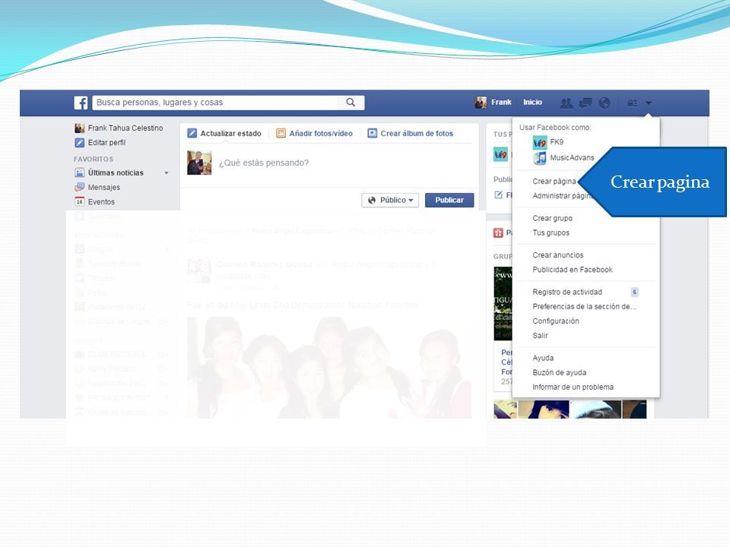Toggle account menu dropdown arrow

(x=649, y=103)
